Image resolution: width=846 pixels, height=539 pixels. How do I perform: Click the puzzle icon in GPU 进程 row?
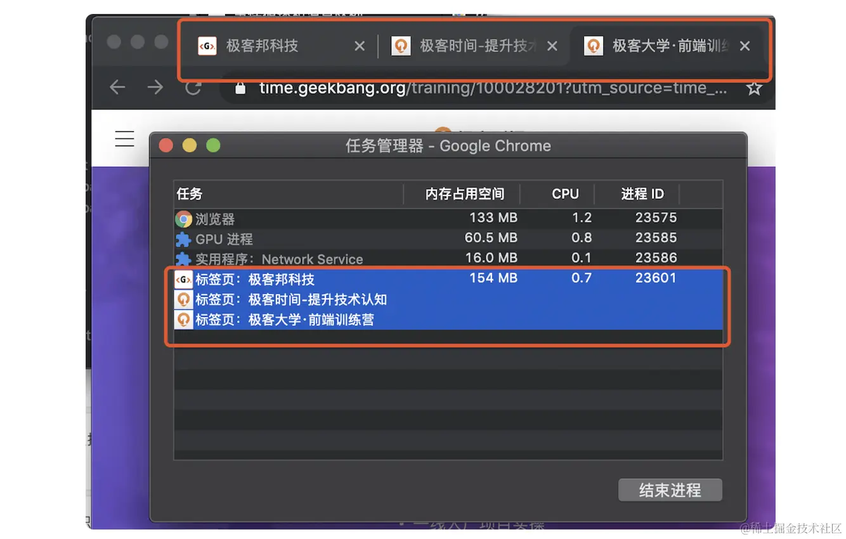pos(183,240)
